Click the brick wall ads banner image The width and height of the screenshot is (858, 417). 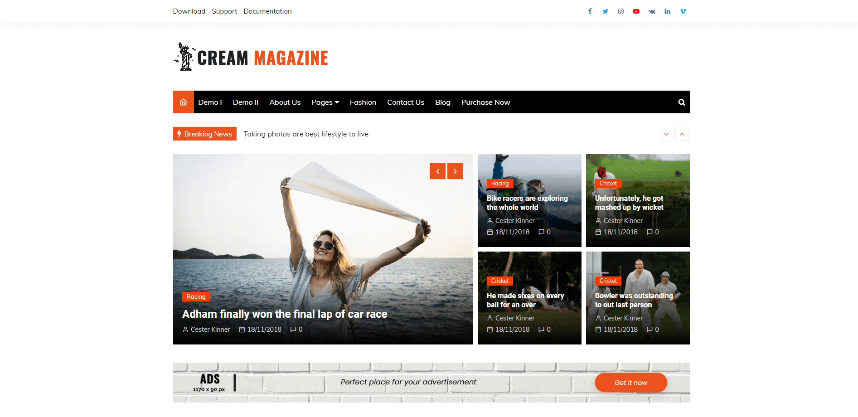pyautogui.click(x=431, y=383)
